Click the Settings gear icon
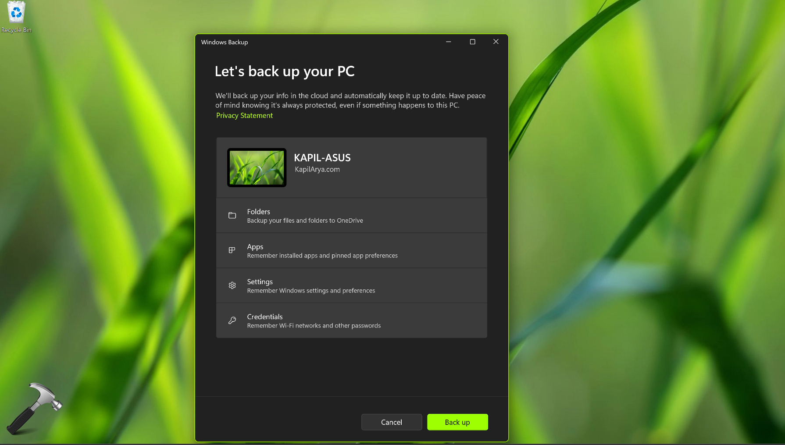 pyautogui.click(x=232, y=285)
